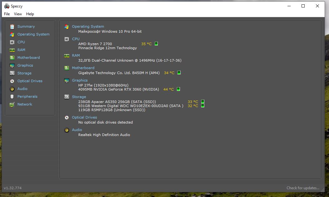
Task: Click the green temperature indicator next to CPU 35 °C
Action: point(156,44)
